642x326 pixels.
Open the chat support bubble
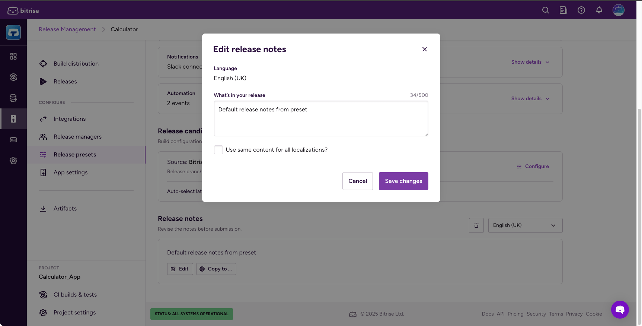click(620, 309)
